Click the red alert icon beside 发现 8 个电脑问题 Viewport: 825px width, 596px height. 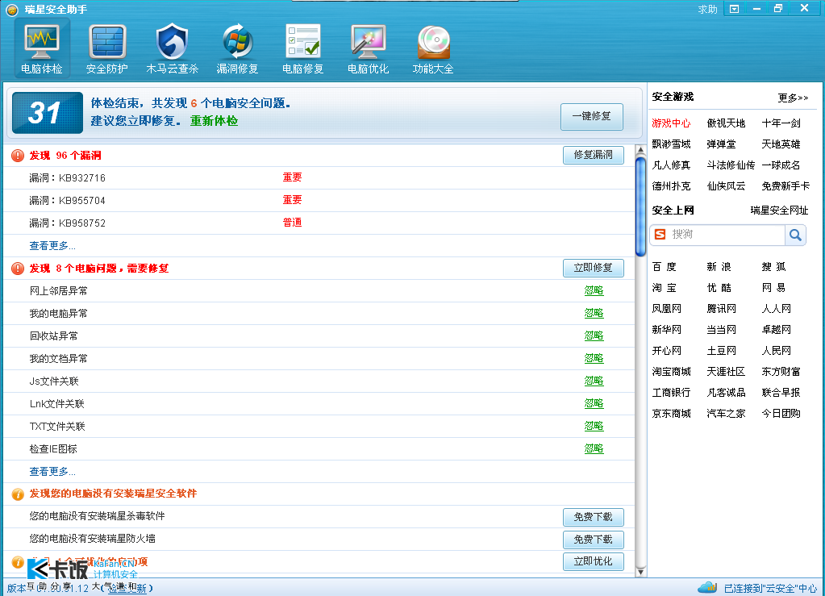coord(18,269)
